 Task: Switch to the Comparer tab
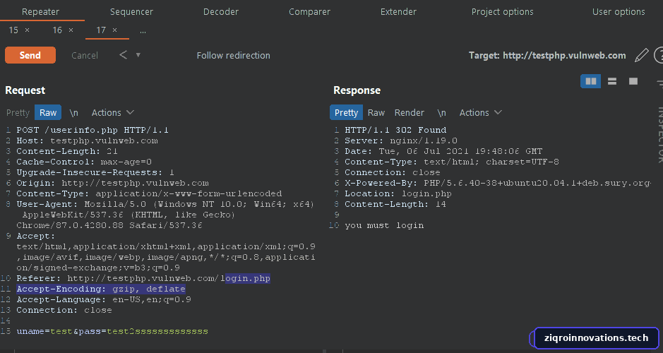[309, 12]
